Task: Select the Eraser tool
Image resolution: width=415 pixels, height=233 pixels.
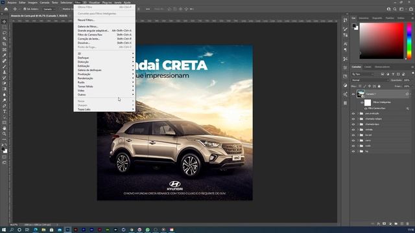Action: 5,83
